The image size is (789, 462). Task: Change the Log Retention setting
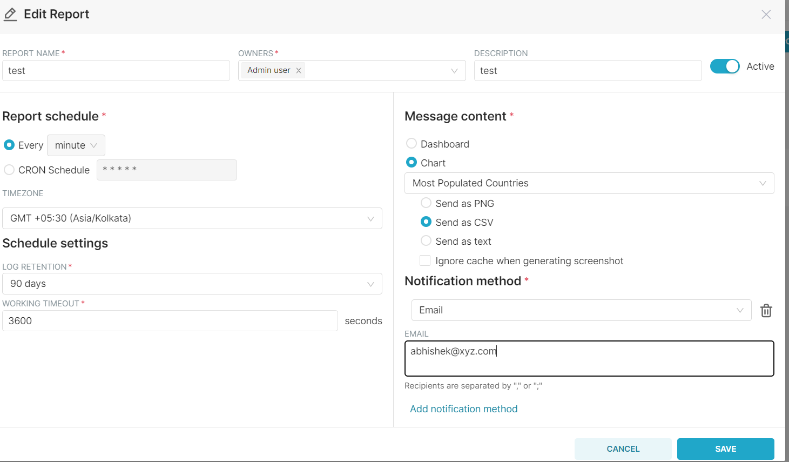(x=192, y=284)
